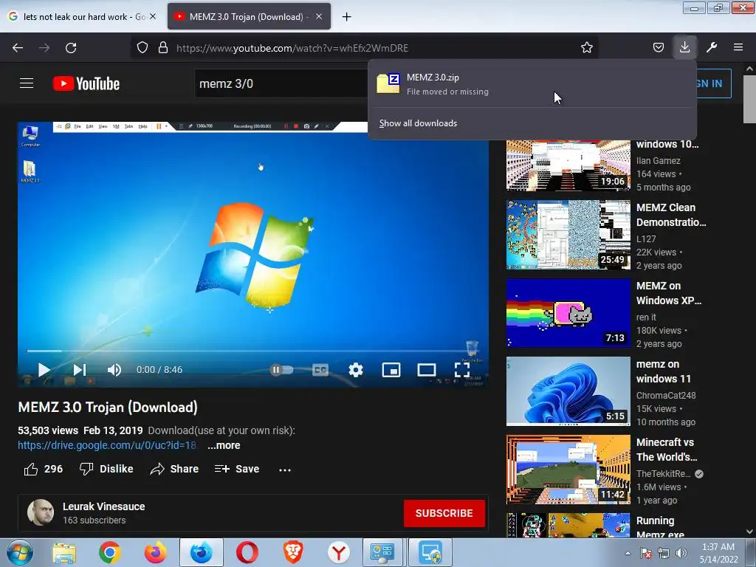
Task: Click the YouTube search box
Action: pos(281,83)
